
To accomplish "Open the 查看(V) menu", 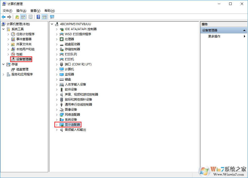I will [35, 11].
